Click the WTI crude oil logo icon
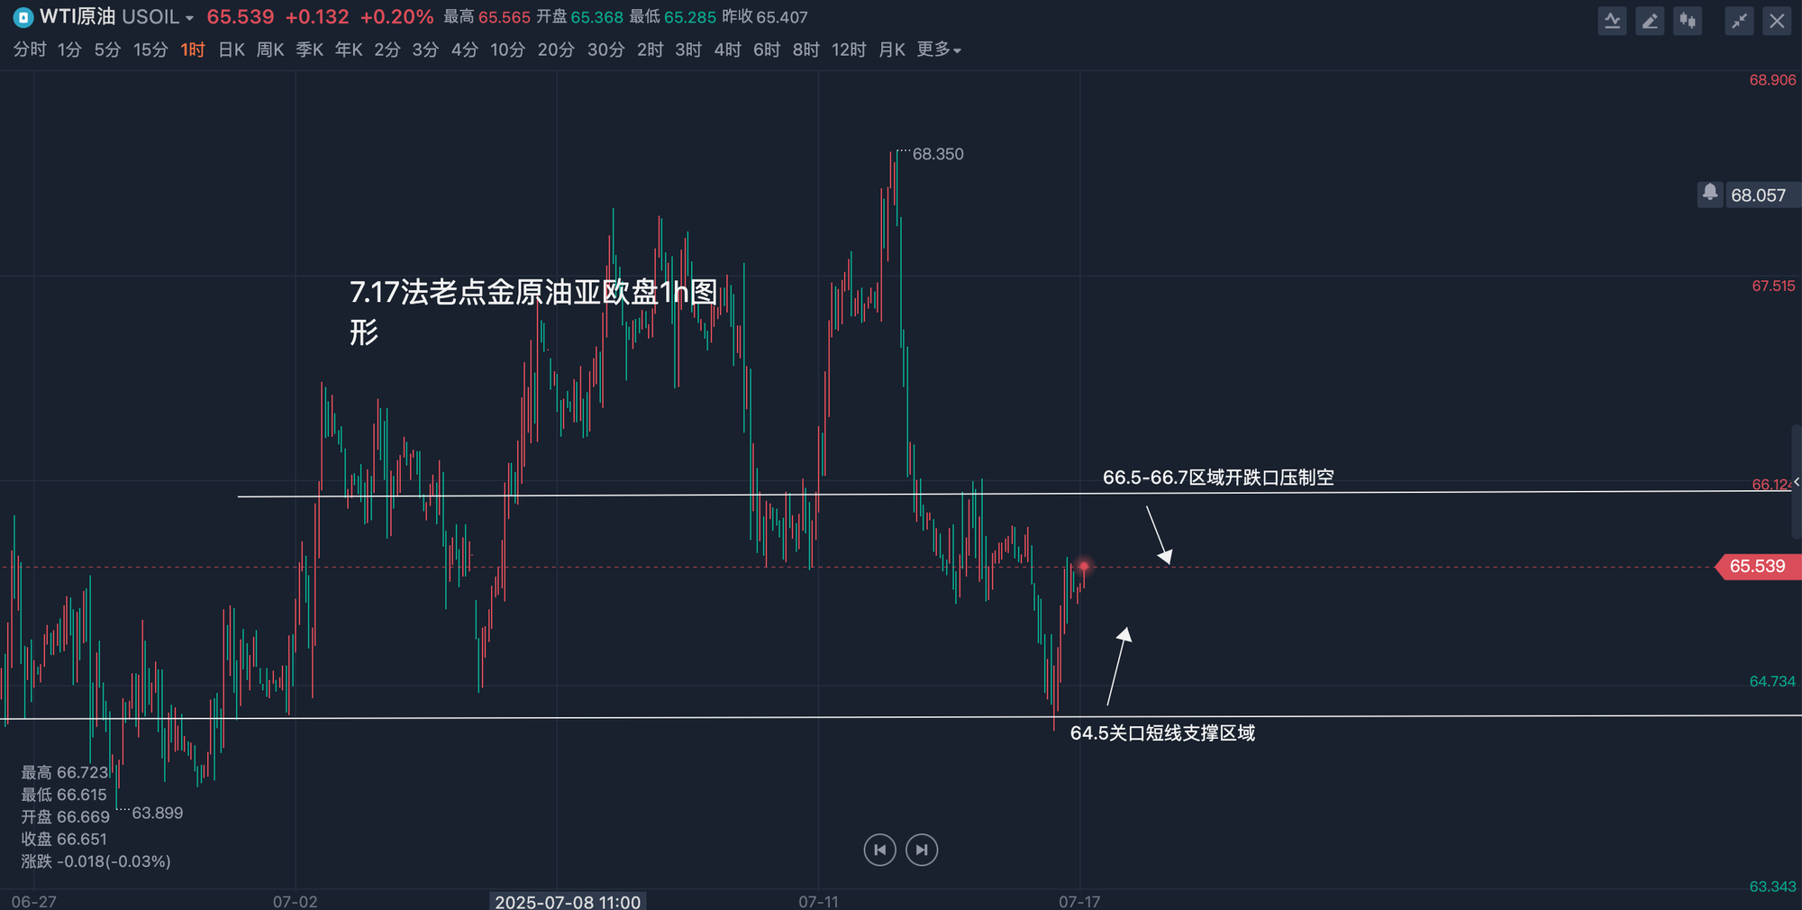The width and height of the screenshot is (1802, 910). pos(23,17)
